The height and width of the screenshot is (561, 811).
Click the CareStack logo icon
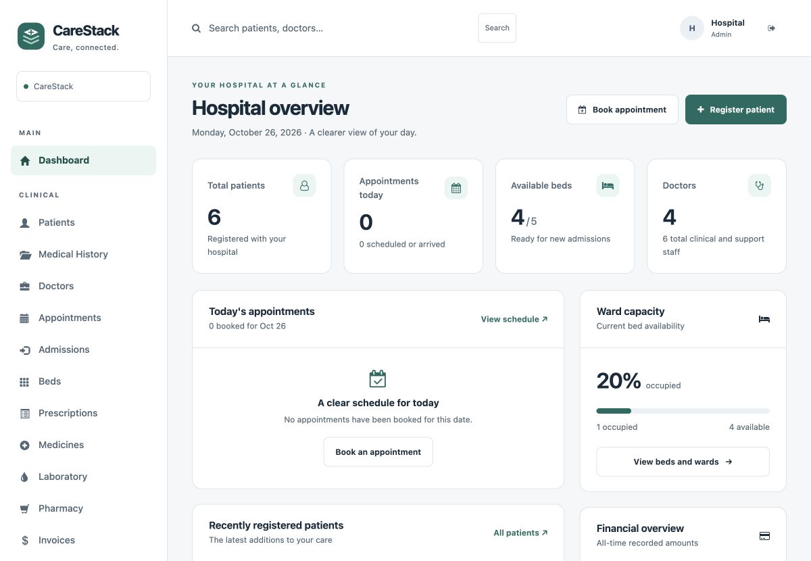pyautogui.click(x=31, y=36)
